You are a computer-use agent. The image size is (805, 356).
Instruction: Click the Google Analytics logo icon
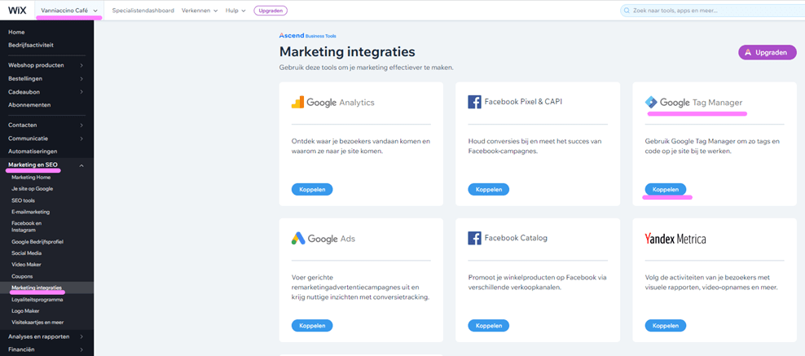[298, 103]
